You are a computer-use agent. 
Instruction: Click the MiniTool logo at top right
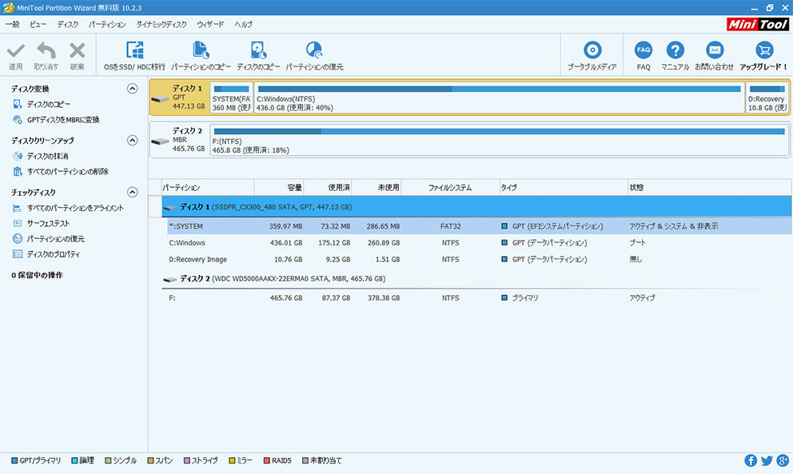tap(757, 24)
